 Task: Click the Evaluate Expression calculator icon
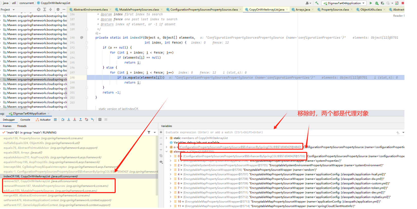100,120
